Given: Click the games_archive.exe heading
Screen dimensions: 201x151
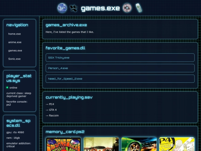Looking at the screenshot, I should coord(66,25).
